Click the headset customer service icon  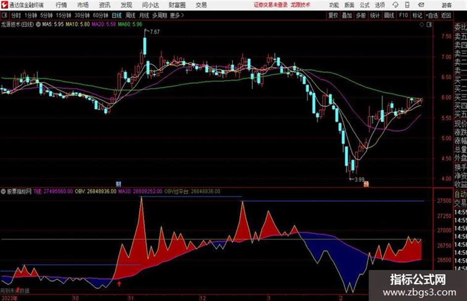pos(395,5)
